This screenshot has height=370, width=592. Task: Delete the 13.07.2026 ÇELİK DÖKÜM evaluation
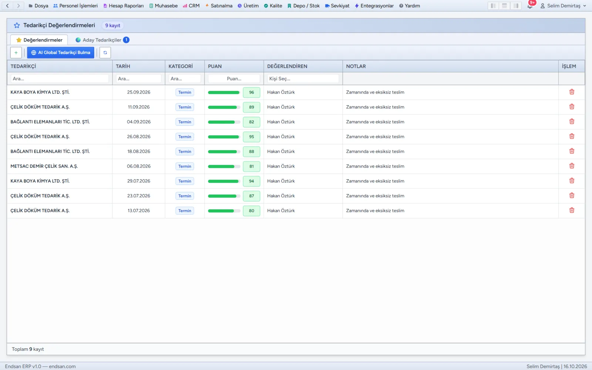572,210
